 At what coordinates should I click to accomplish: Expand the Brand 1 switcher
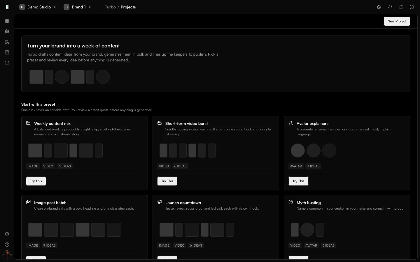(78, 7)
